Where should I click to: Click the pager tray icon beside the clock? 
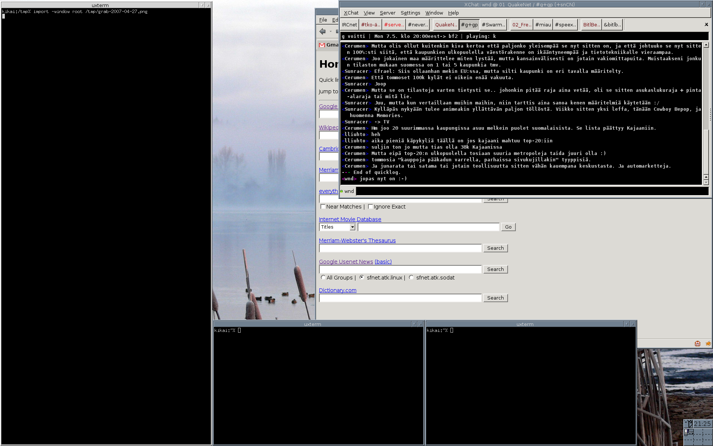tap(688, 424)
